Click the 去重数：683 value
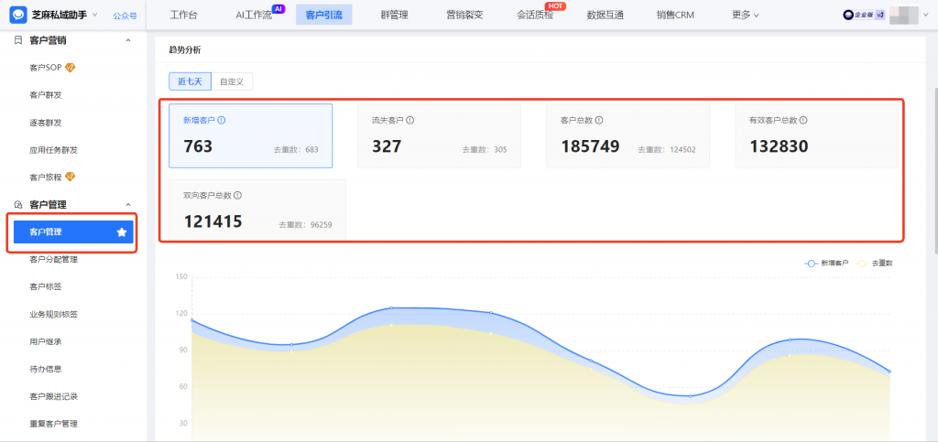 (x=296, y=150)
